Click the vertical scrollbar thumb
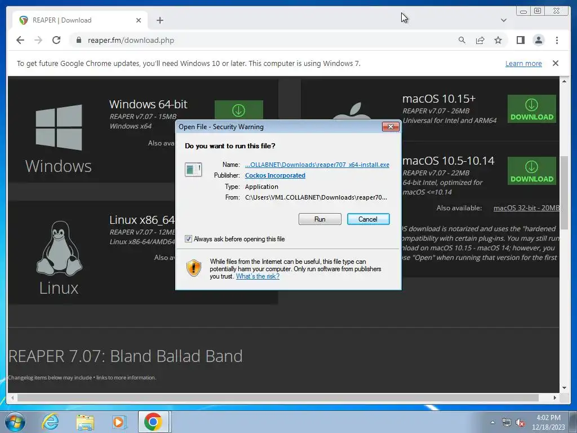 pos(564,193)
